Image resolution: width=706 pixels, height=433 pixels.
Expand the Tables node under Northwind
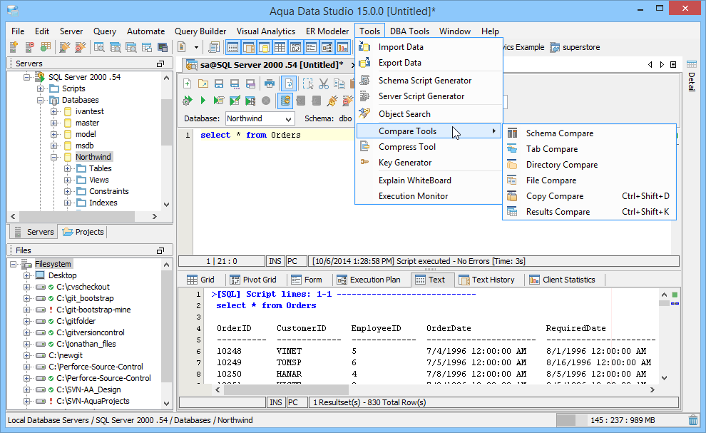click(x=68, y=169)
